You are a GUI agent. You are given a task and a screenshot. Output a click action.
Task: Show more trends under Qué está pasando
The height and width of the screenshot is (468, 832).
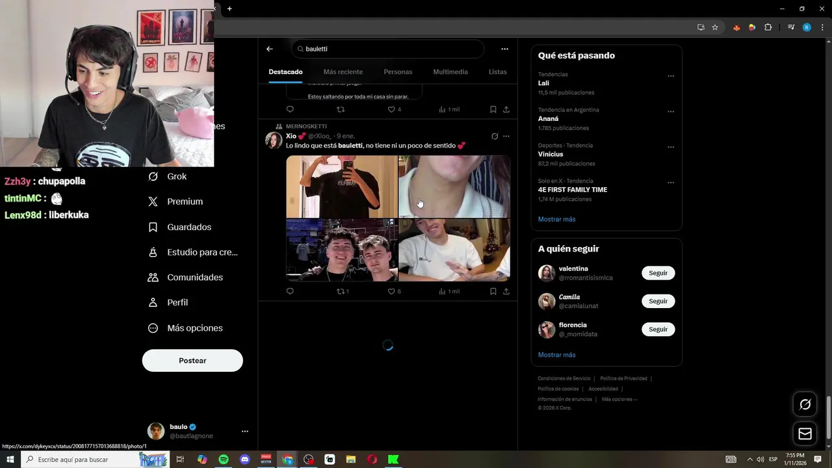pos(556,219)
